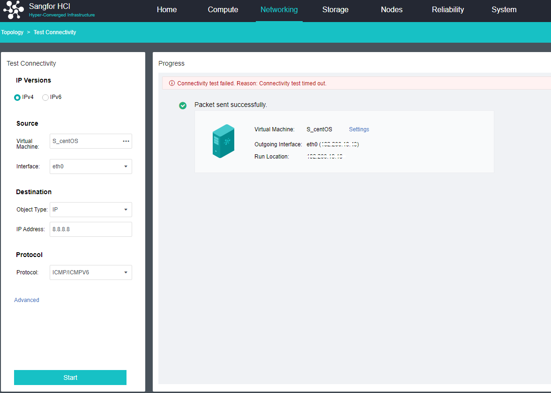The image size is (551, 393).
Task: Click the Sangfor HCI logo icon
Action: click(14, 10)
